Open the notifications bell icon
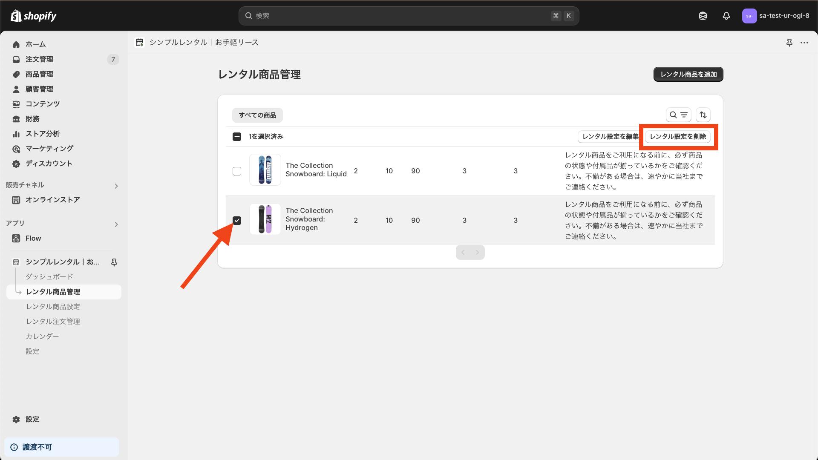Image resolution: width=818 pixels, height=460 pixels. tap(726, 16)
